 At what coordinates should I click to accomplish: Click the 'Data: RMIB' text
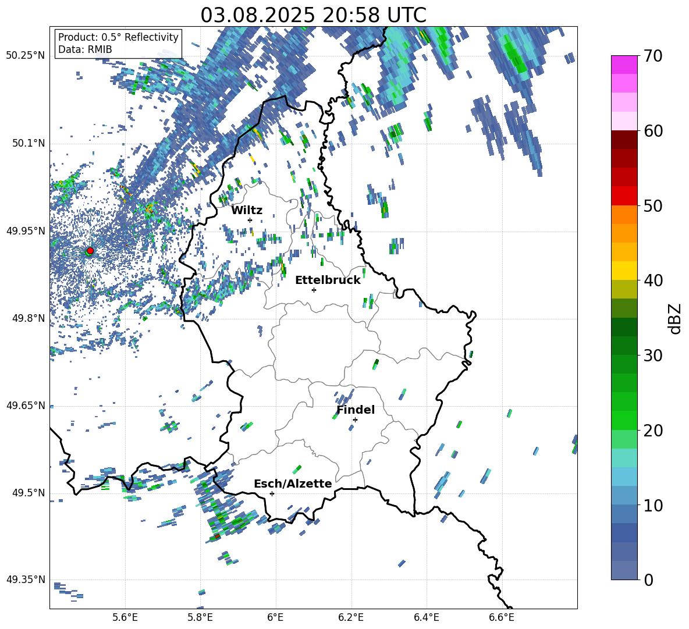85,49
